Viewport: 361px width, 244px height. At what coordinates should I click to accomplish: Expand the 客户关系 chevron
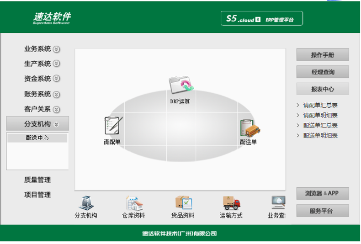(x=56, y=109)
